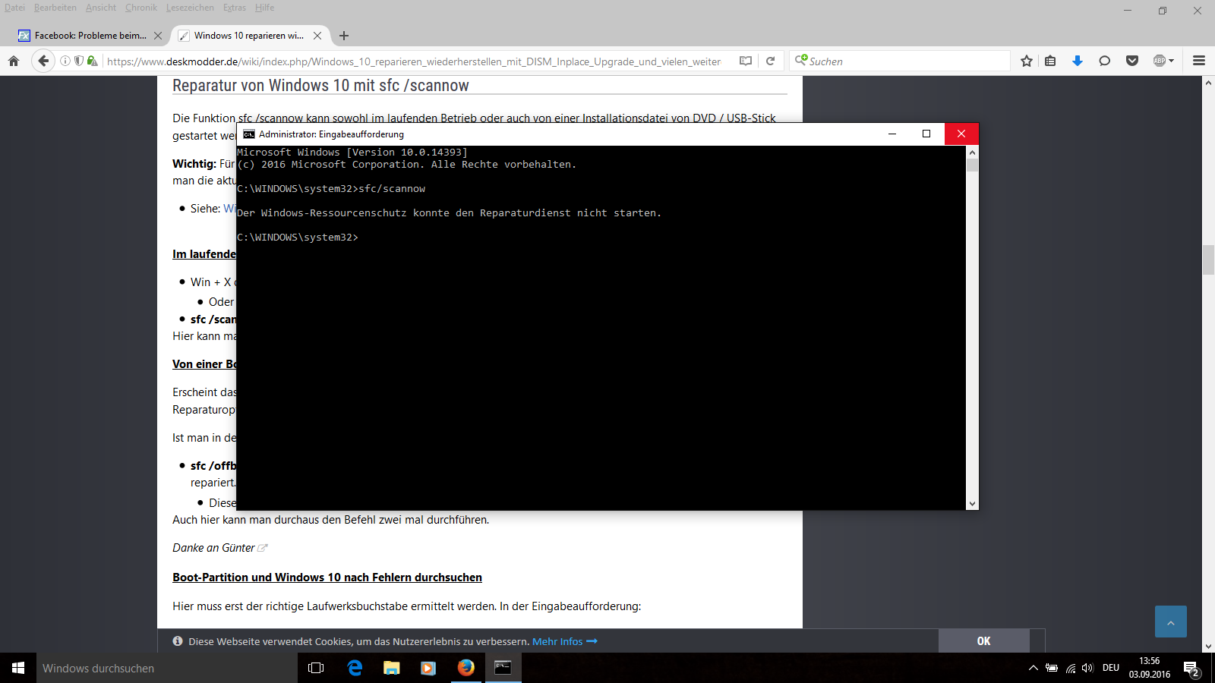Switch to Firefox in the taskbar
The image size is (1215, 683).
coord(465,668)
